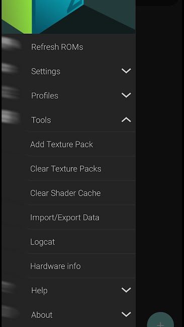Image resolution: width=184 pixels, height=327 pixels.
Task: Expand the Settings chevron
Action: [x=126, y=71]
